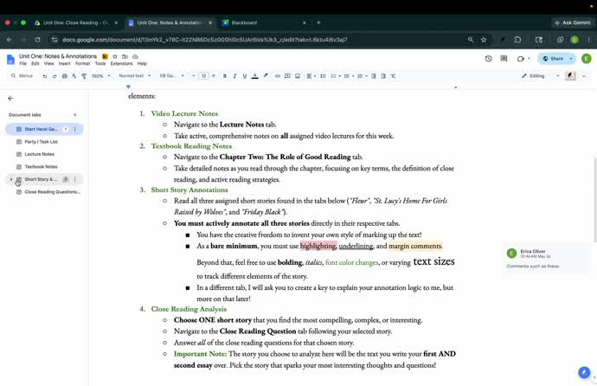This screenshot has width=597, height=386.
Task: Select the Textbook Notes tab
Action: coord(42,167)
